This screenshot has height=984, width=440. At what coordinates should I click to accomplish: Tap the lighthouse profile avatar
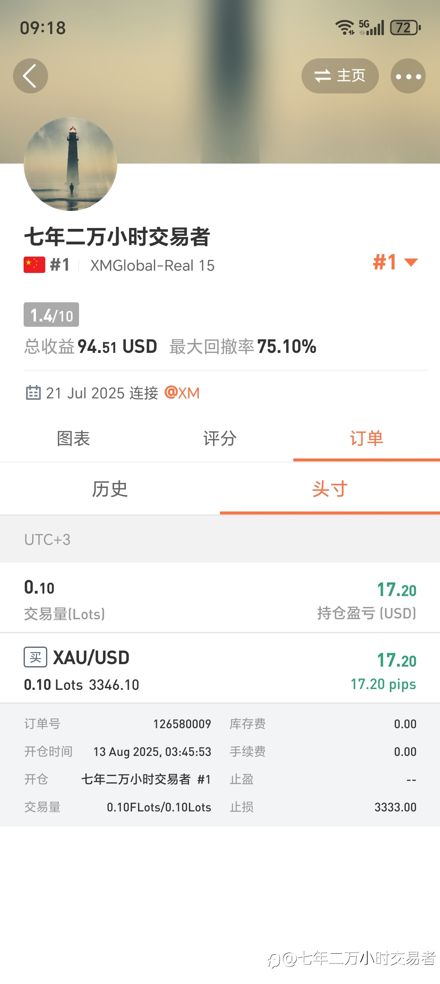pos(70,164)
